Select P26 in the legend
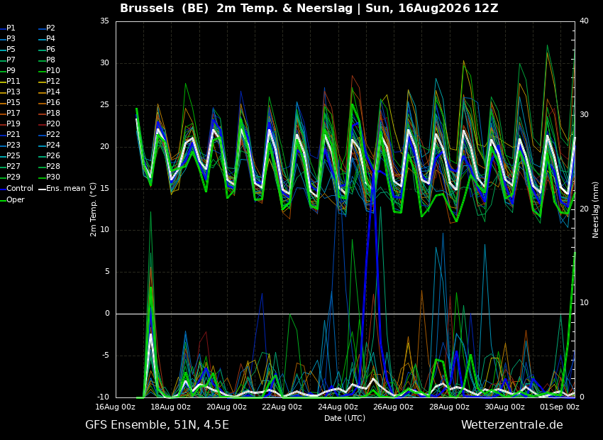The height and width of the screenshot is (440, 603). point(49,155)
